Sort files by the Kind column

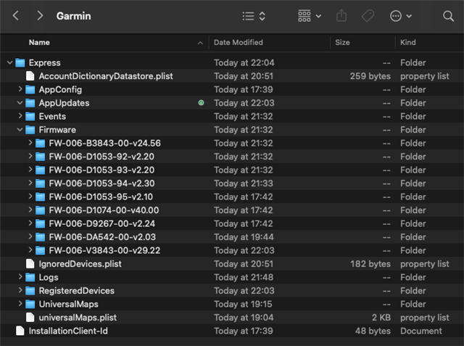tap(406, 43)
